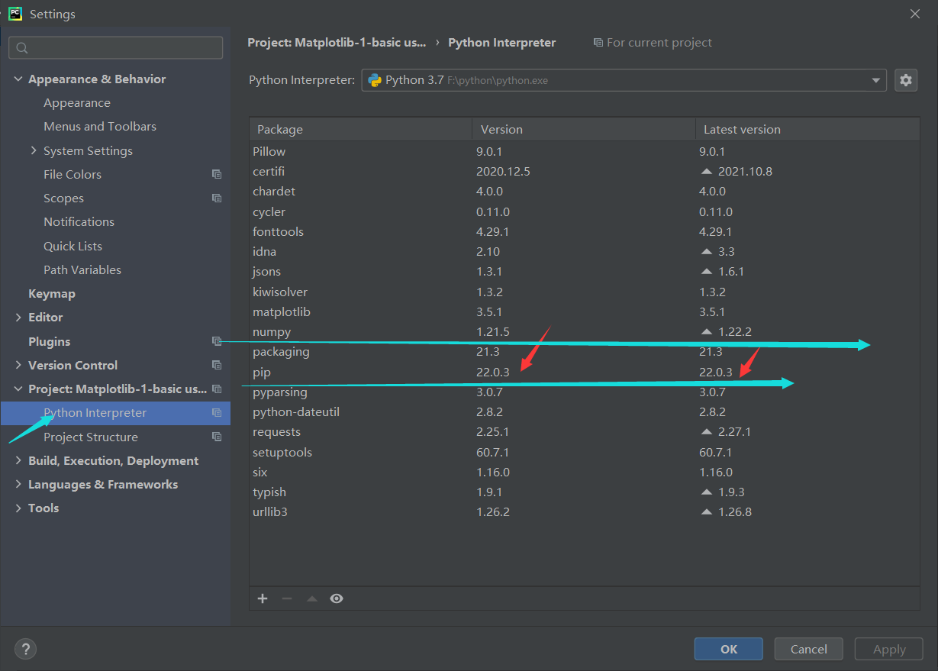Click the per-project icon beside File Colors
The width and height of the screenshot is (938, 671).
coord(217,174)
